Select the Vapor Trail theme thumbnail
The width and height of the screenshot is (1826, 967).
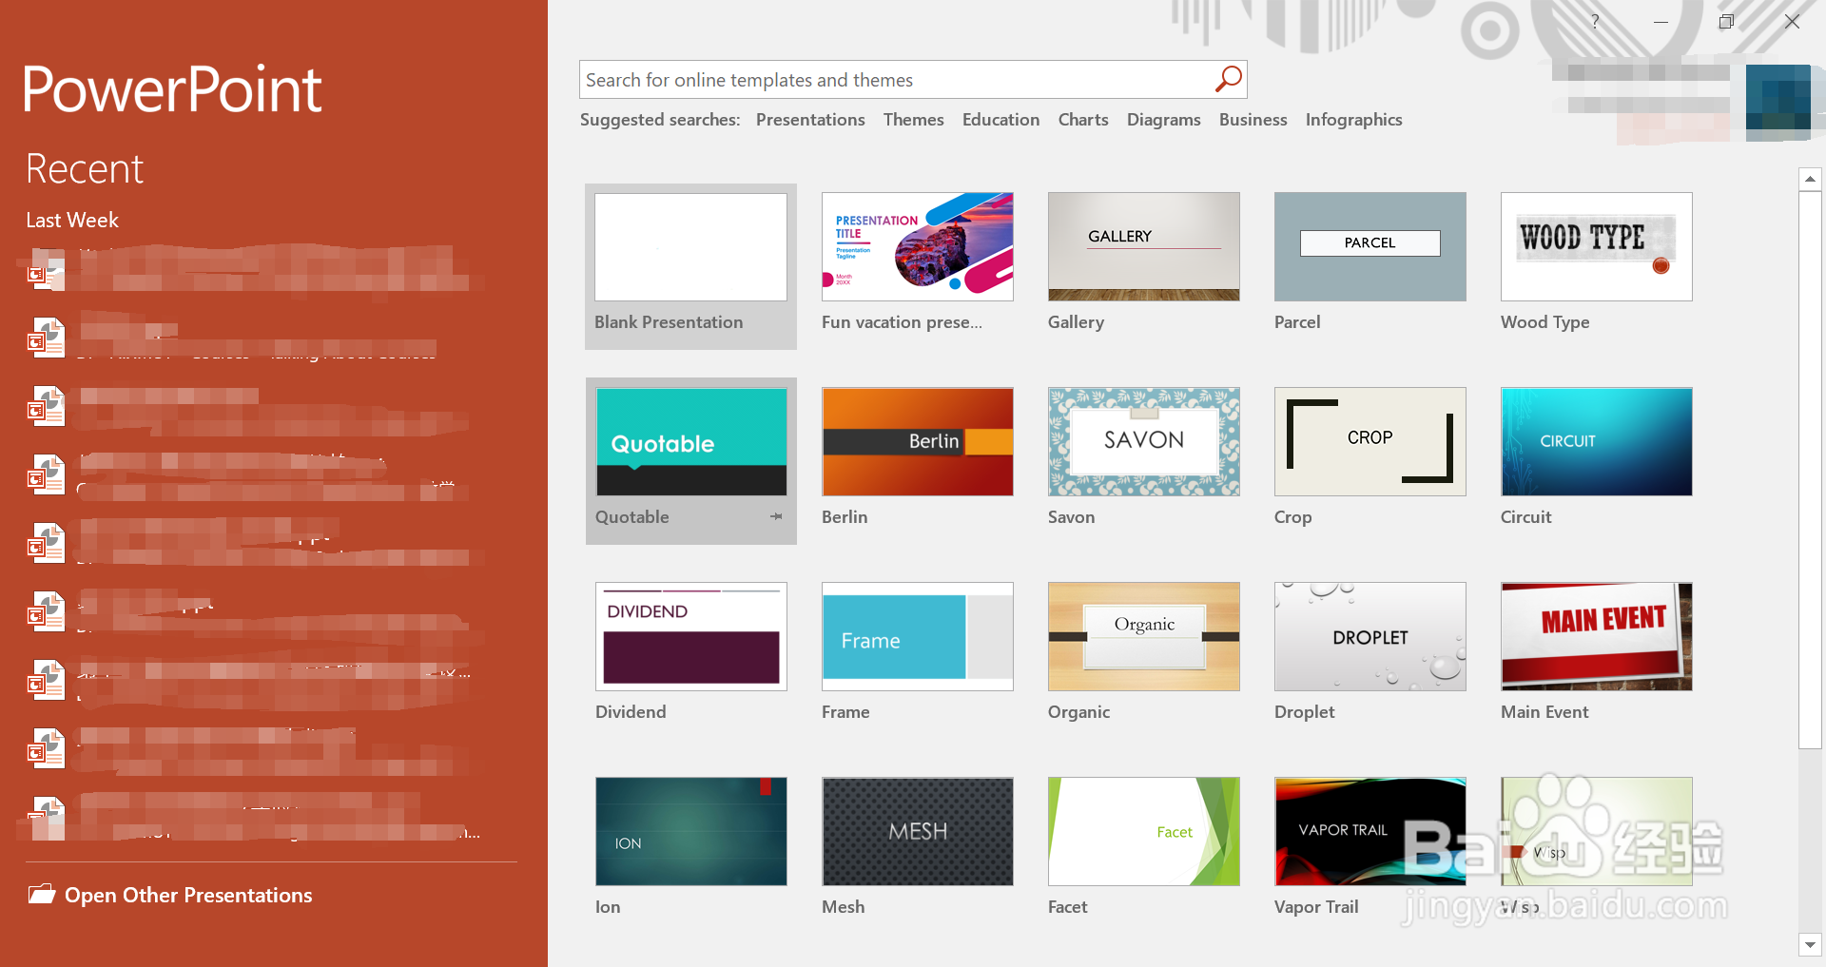pyautogui.click(x=1369, y=832)
